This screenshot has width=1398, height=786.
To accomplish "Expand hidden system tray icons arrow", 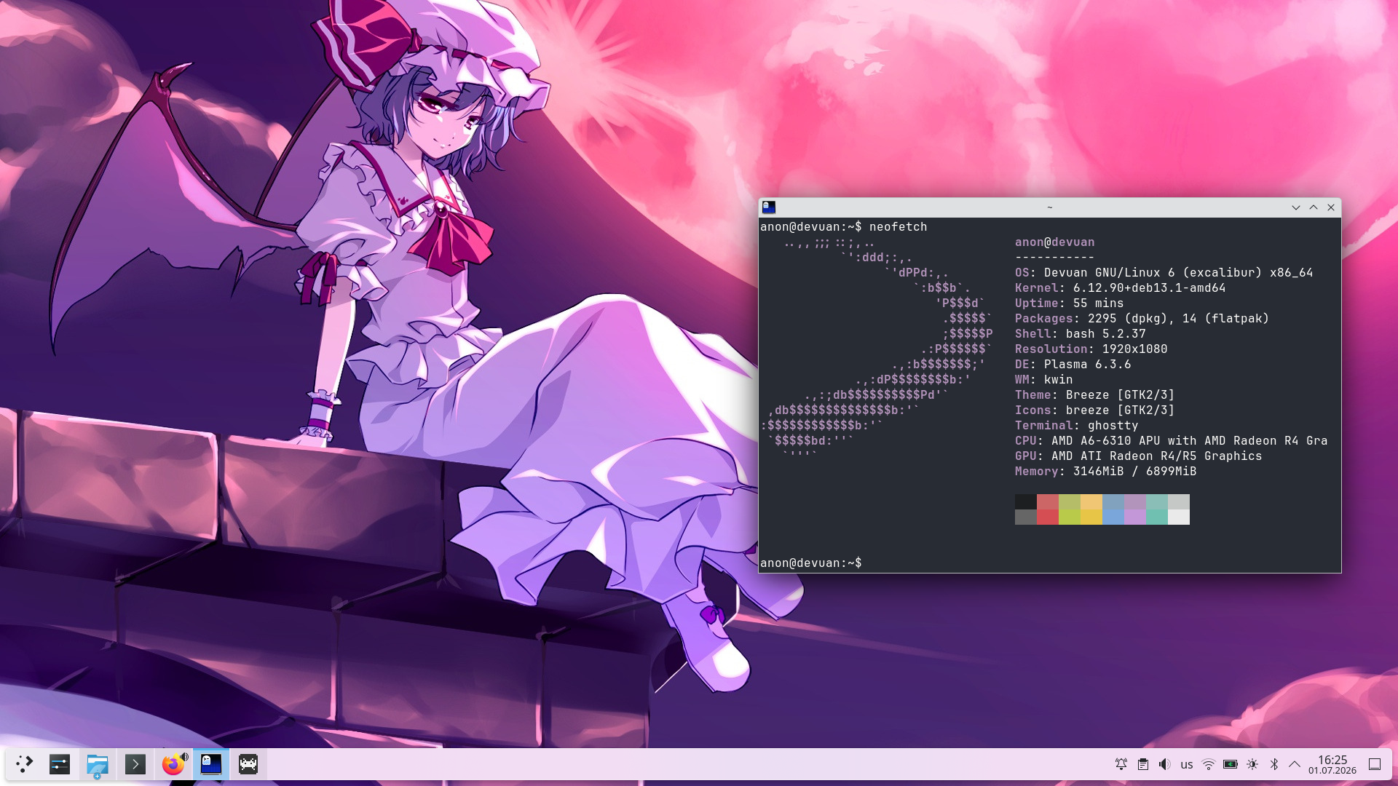I will click(x=1295, y=764).
